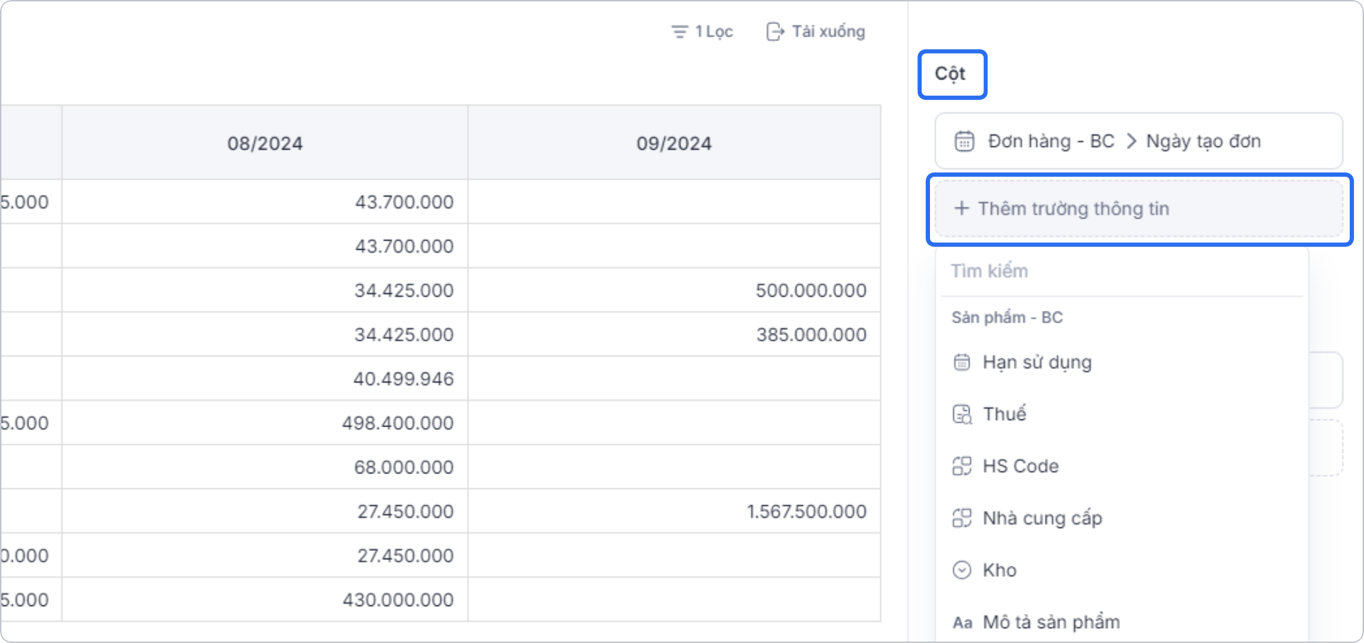Image resolution: width=1364 pixels, height=643 pixels.
Task: Select Mô tả sản phẩm option
Action: pos(1122,622)
